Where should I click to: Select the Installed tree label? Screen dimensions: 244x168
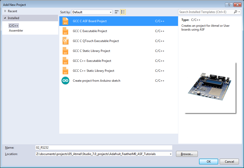tap(13, 18)
